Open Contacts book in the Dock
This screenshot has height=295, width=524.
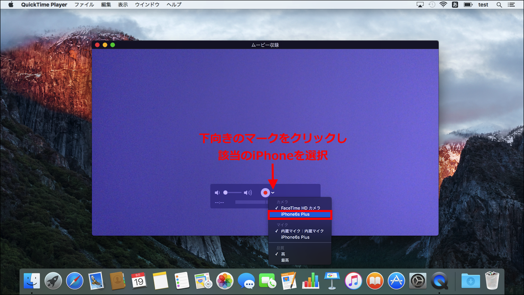pyautogui.click(x=117, y=281)
